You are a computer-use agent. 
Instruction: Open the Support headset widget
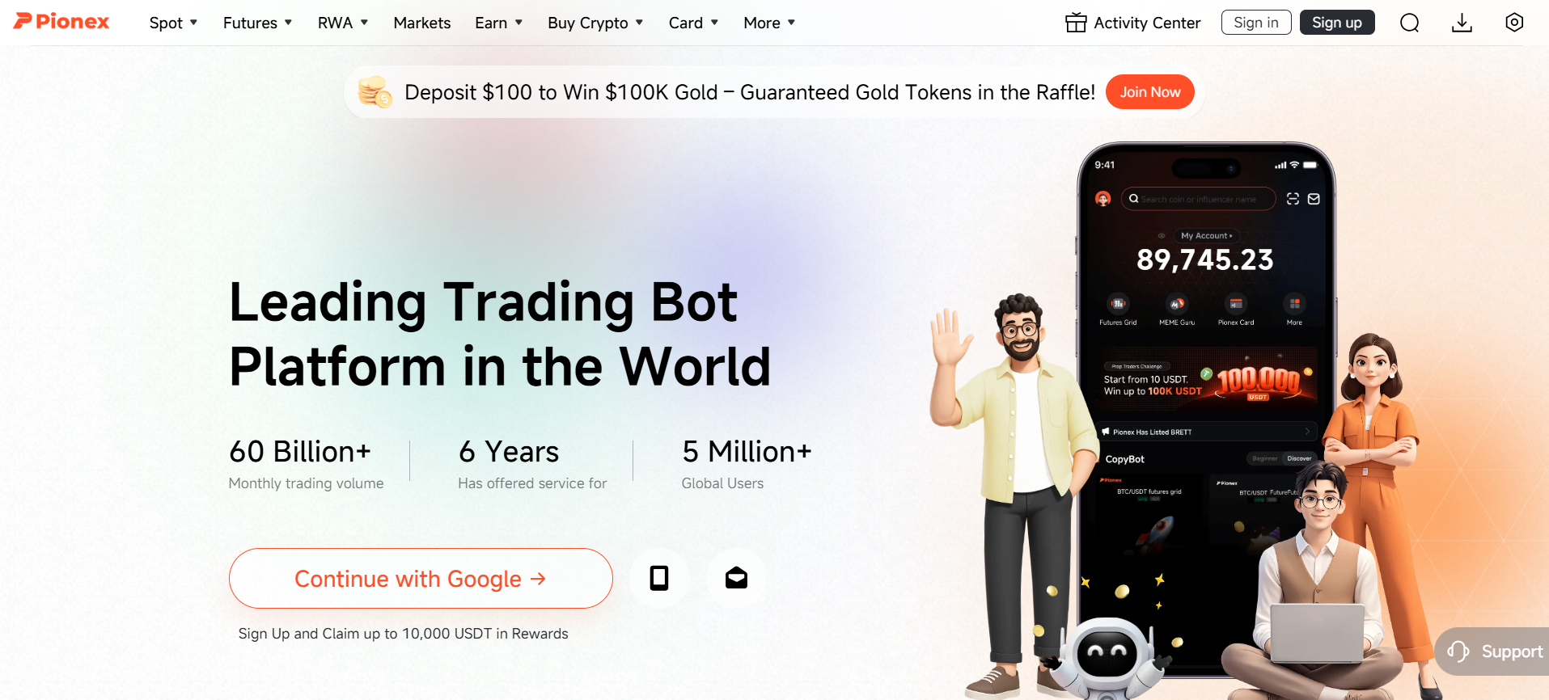tap(1492, 652)
